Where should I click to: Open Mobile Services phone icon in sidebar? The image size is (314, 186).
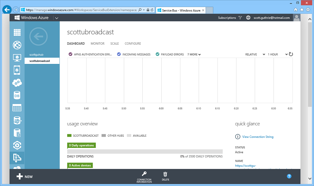pos(17,70)
